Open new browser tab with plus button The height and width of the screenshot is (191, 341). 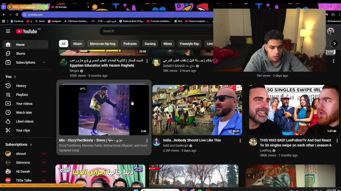coord(95,7)
